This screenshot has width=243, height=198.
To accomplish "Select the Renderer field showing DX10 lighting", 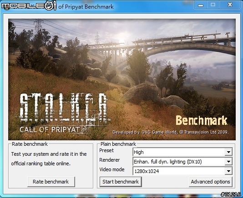I will click(x=182, y=162).
